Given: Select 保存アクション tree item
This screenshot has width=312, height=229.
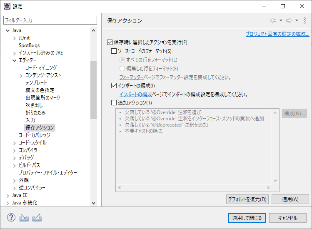Looking at the screenshot, I should pyautogui.click(x=40, y=127).
